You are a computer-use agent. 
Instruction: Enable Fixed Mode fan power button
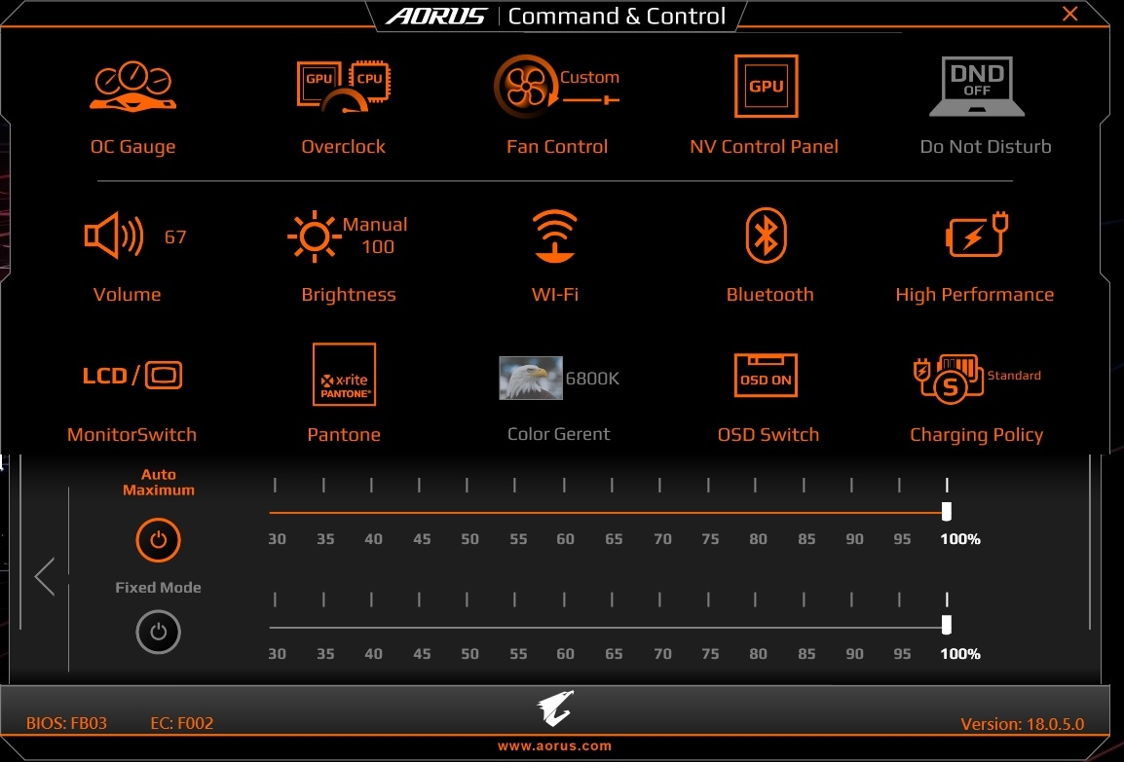tap(159, 632)
